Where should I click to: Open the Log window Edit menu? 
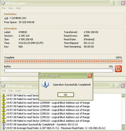pos(10,91)
